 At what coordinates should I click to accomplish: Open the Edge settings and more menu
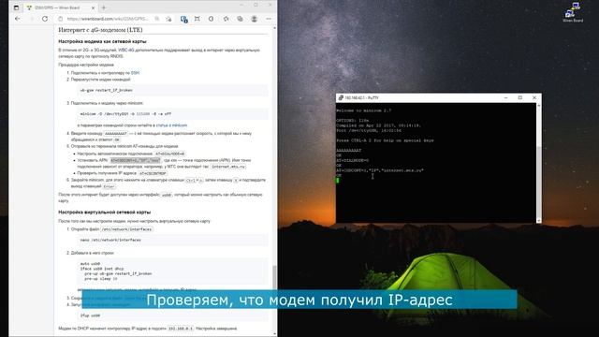click(x=269, y=19)
